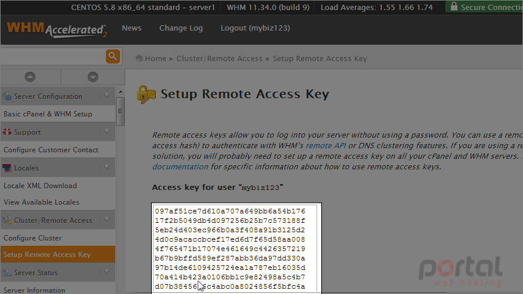Screen dimensions: 523x294
Task: Click the Server Configuration gear icon
Action: click(7, 96)
